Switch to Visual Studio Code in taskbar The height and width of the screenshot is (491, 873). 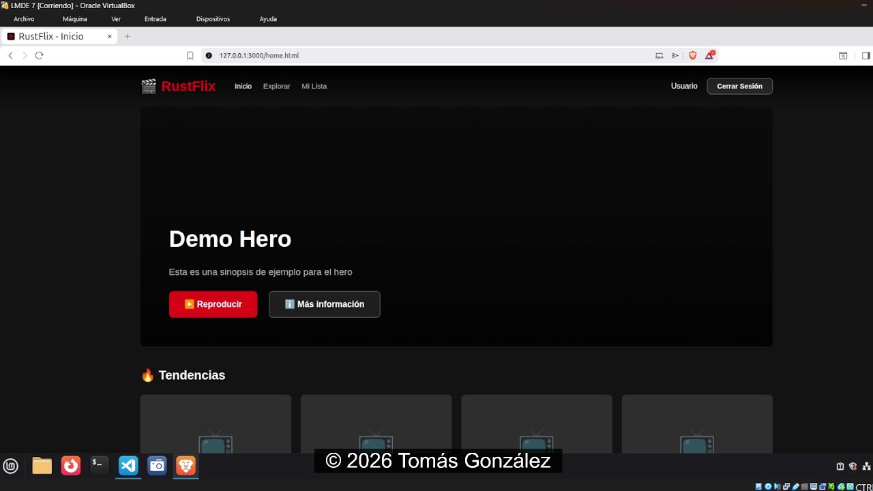pyautogui.click(x=128, y=466)
